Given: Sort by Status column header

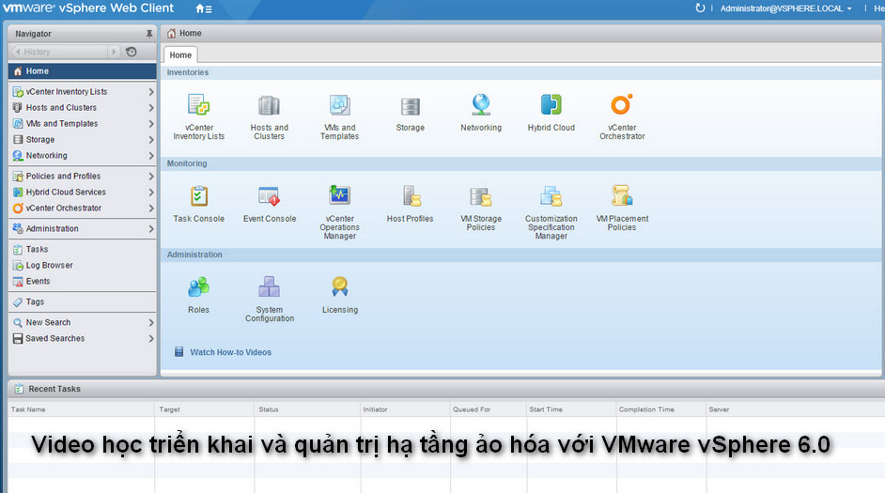Looking at the screenshot, I should [x=269, y=409].
